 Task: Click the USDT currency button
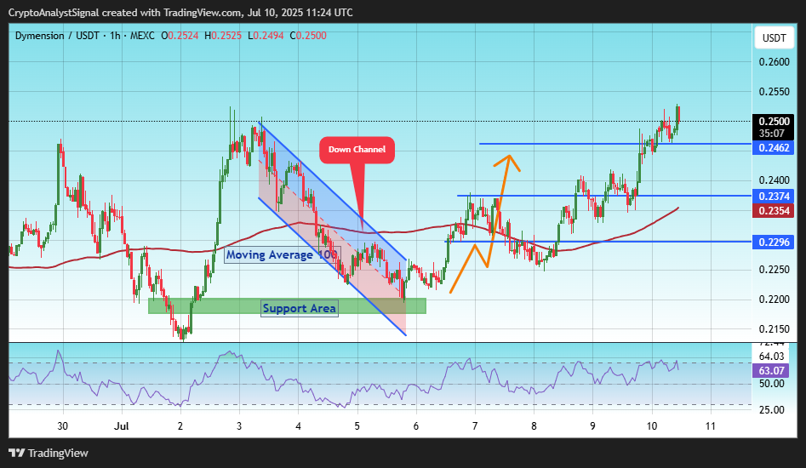[x=774, y=38]
